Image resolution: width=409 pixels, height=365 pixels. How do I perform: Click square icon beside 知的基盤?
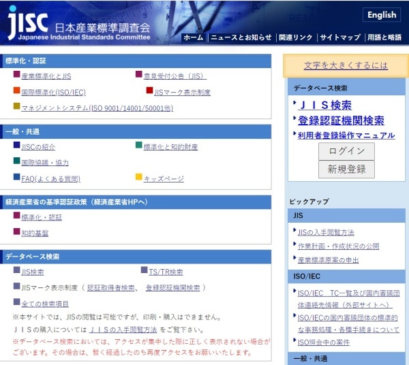tap(16, 232)
